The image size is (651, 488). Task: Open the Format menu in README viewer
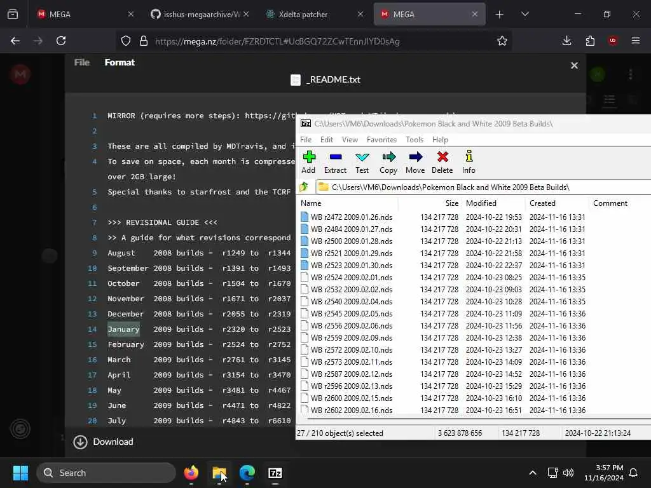coord(120,62)
